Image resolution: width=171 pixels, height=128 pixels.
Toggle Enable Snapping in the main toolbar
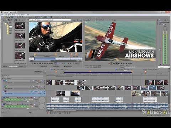pyautogui.click(x=36, y=17)
